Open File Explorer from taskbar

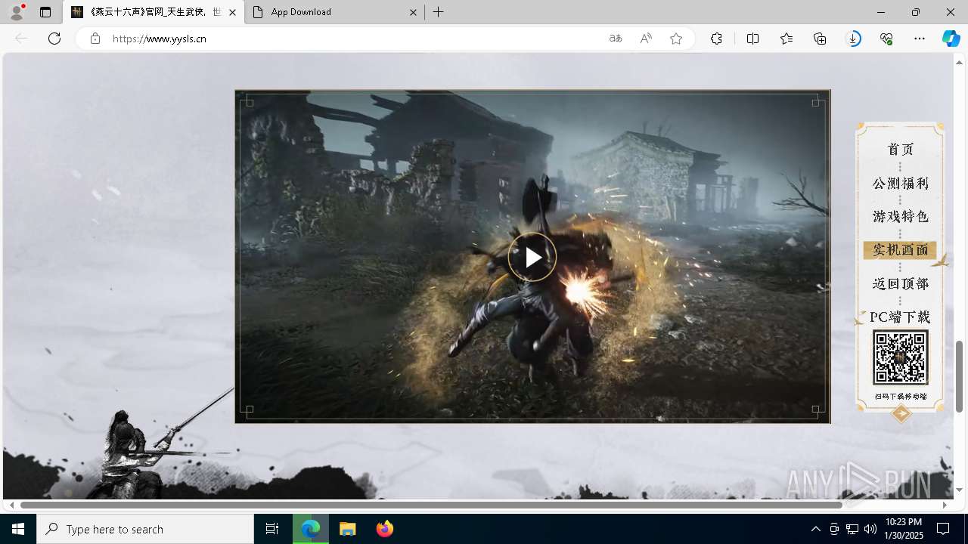(x=348, y=529)
